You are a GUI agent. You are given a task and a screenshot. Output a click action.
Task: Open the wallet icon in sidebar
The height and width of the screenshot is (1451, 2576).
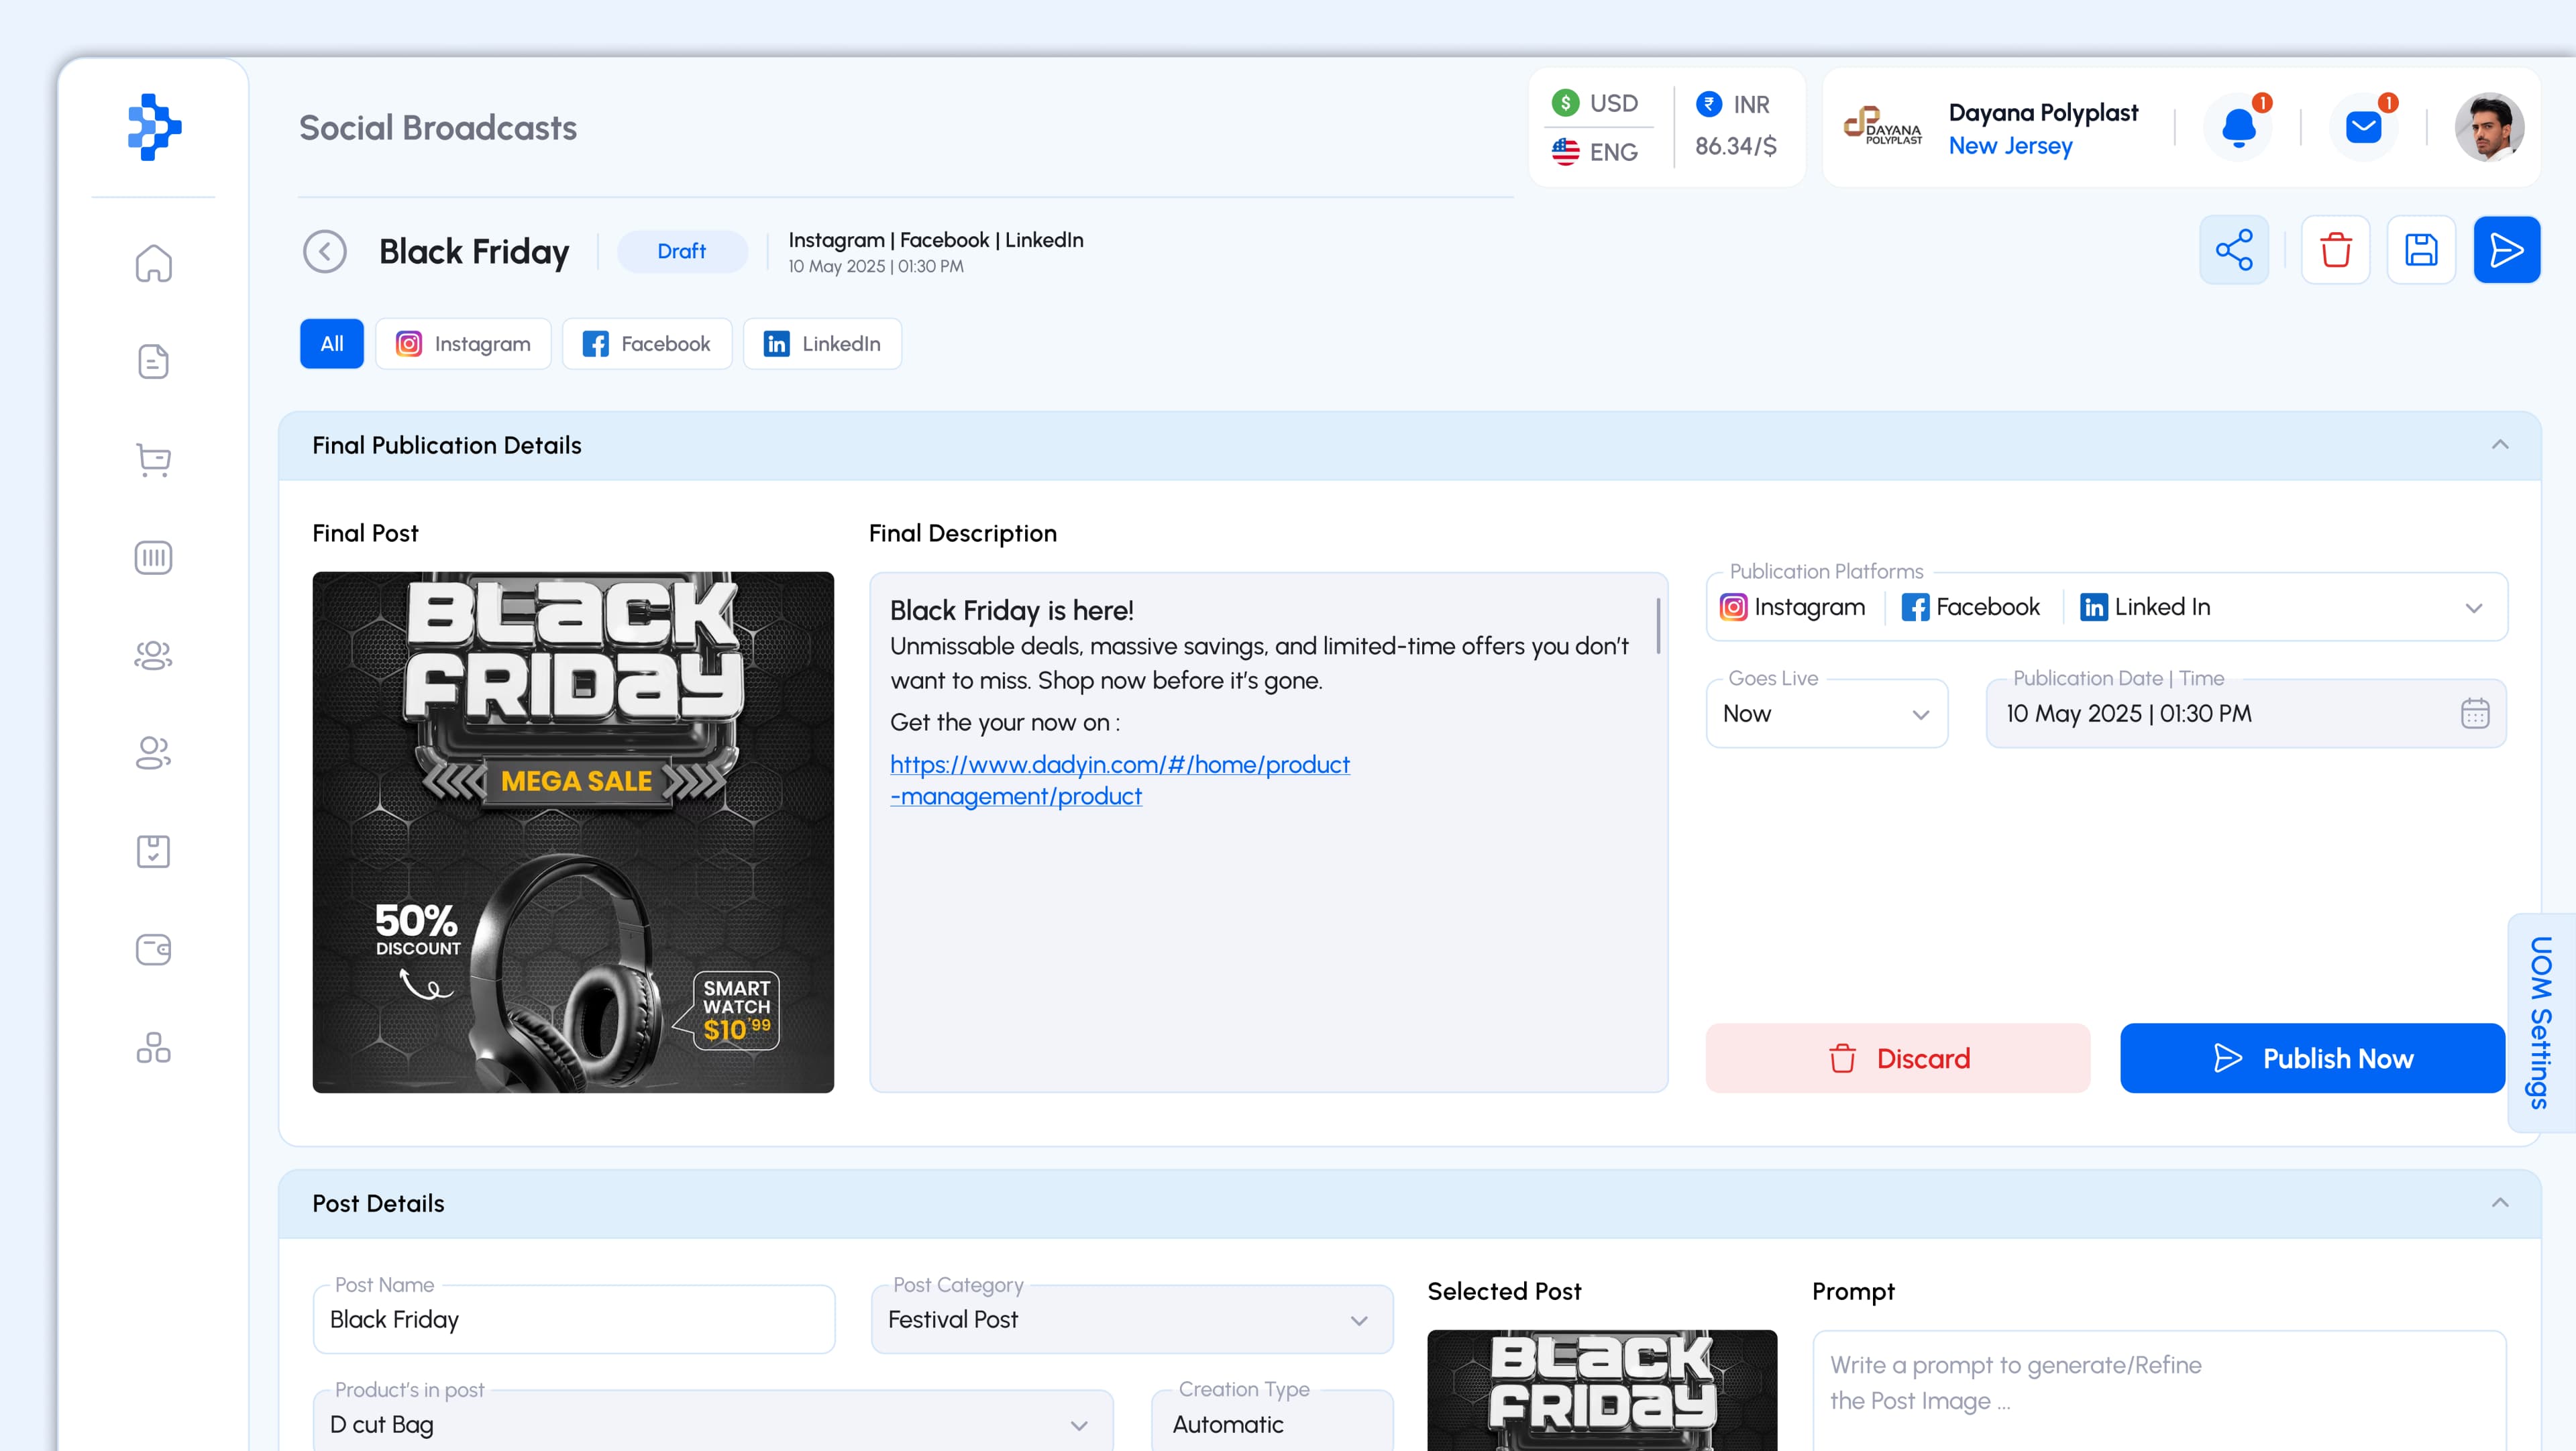(x=153, y=949)
